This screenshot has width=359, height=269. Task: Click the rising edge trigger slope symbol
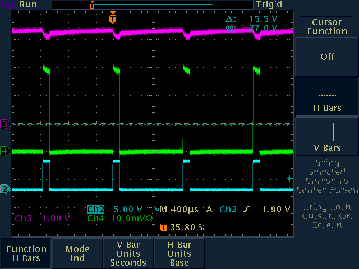tap(246, 209)
